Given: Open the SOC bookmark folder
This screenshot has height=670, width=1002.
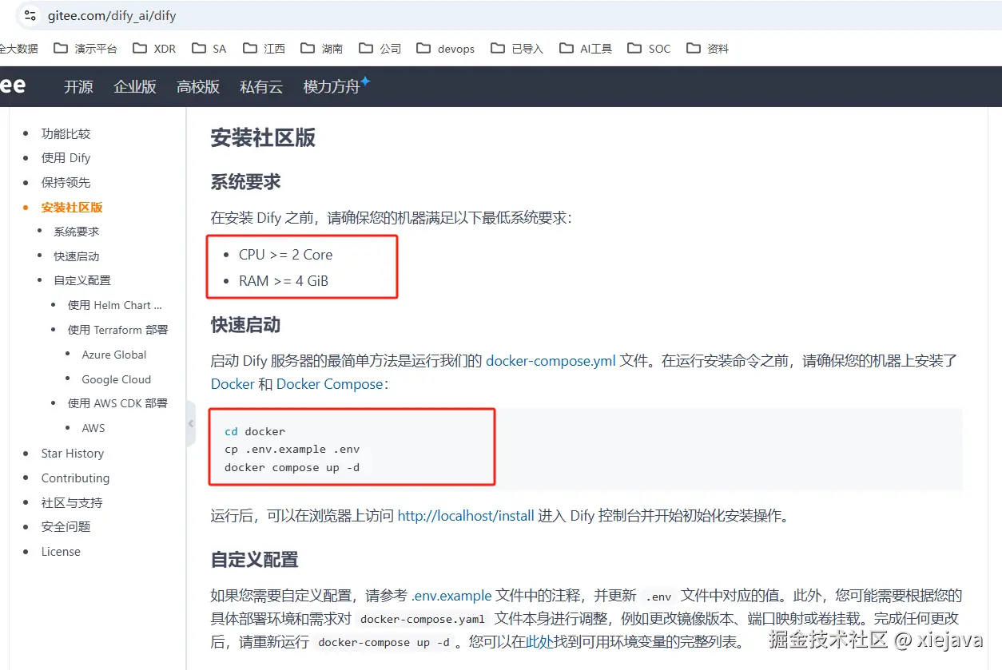Looking at the screenshot, I should [650, 49].
